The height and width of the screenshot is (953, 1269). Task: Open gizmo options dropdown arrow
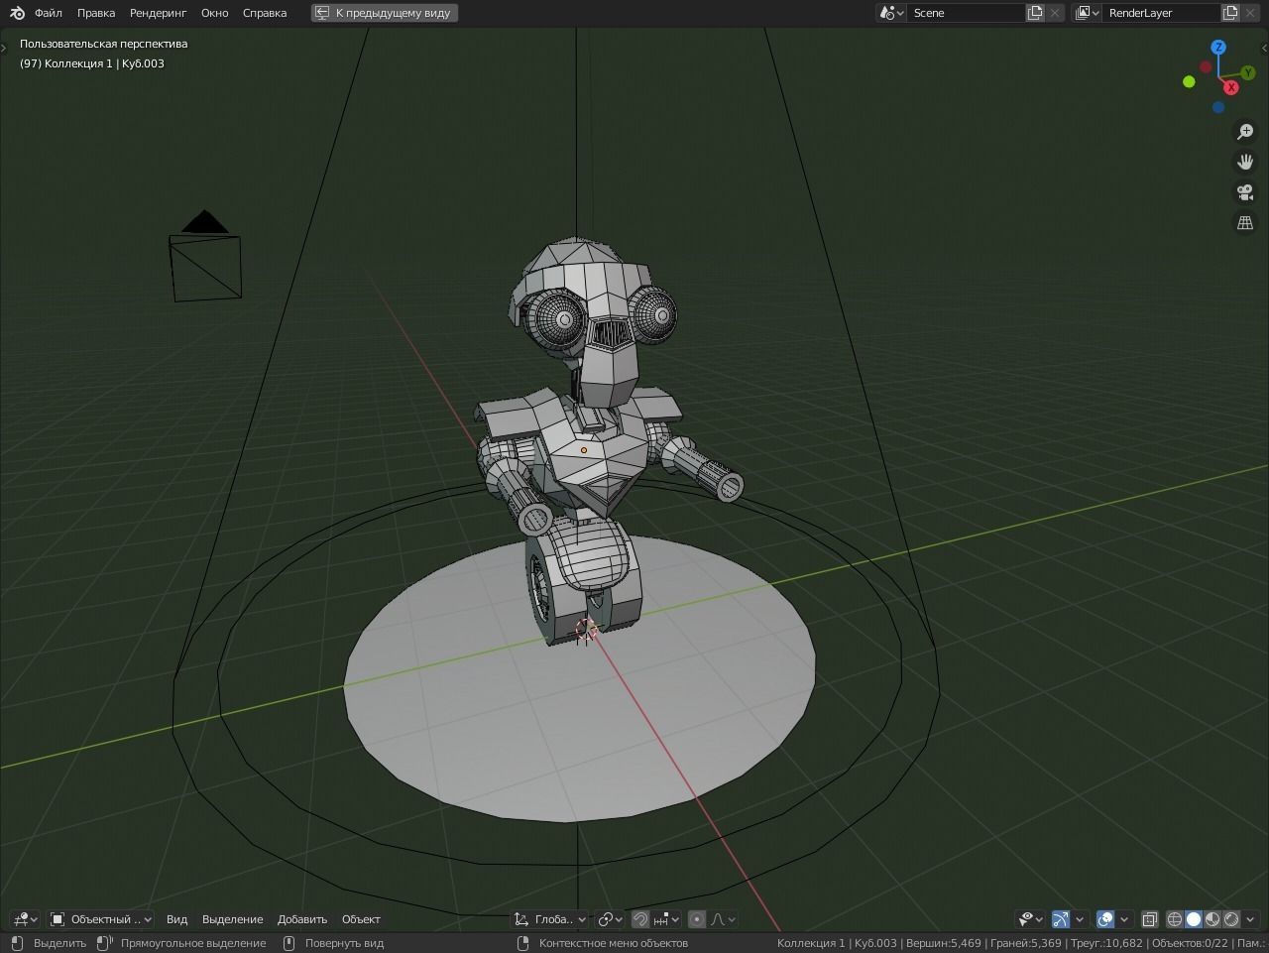(x=1079, y=919)
